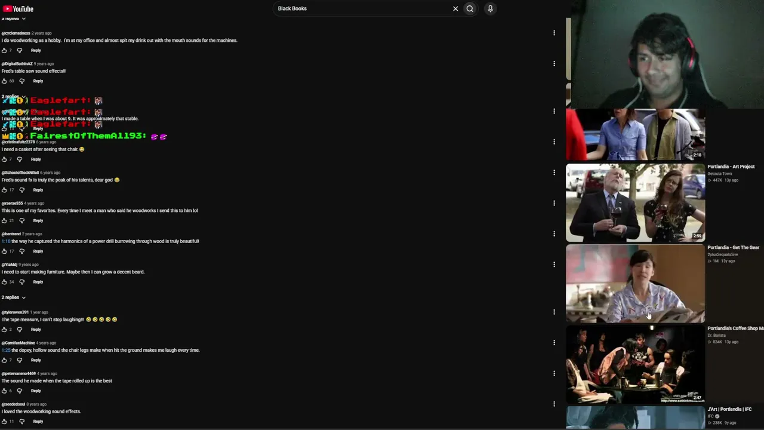The image size is (764, 430).
Task: Open the three-dot menu for @cyclemadness comment
Action: point(554,33)
